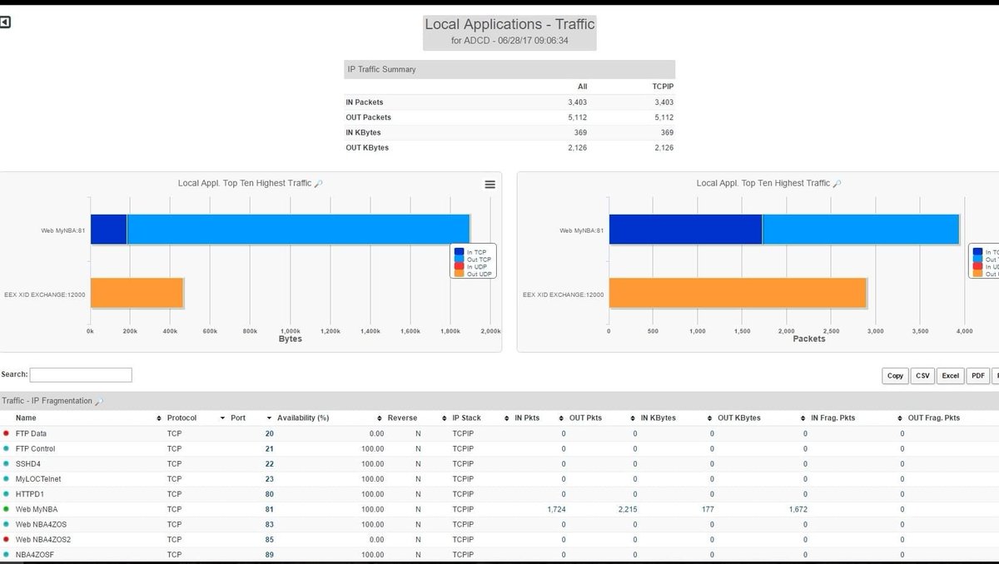Open the Port column filter dropdown
Image resolution: width=999 pixels, height=564 pixels.
[x=267, y=418]
